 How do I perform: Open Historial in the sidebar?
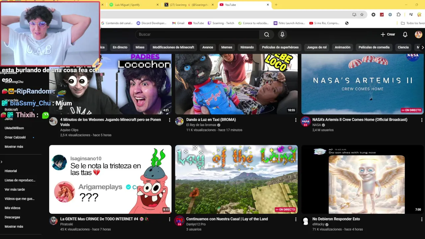(x=11, y=171)
